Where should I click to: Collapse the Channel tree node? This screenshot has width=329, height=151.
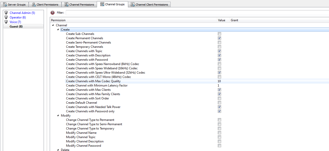(53, 25)
